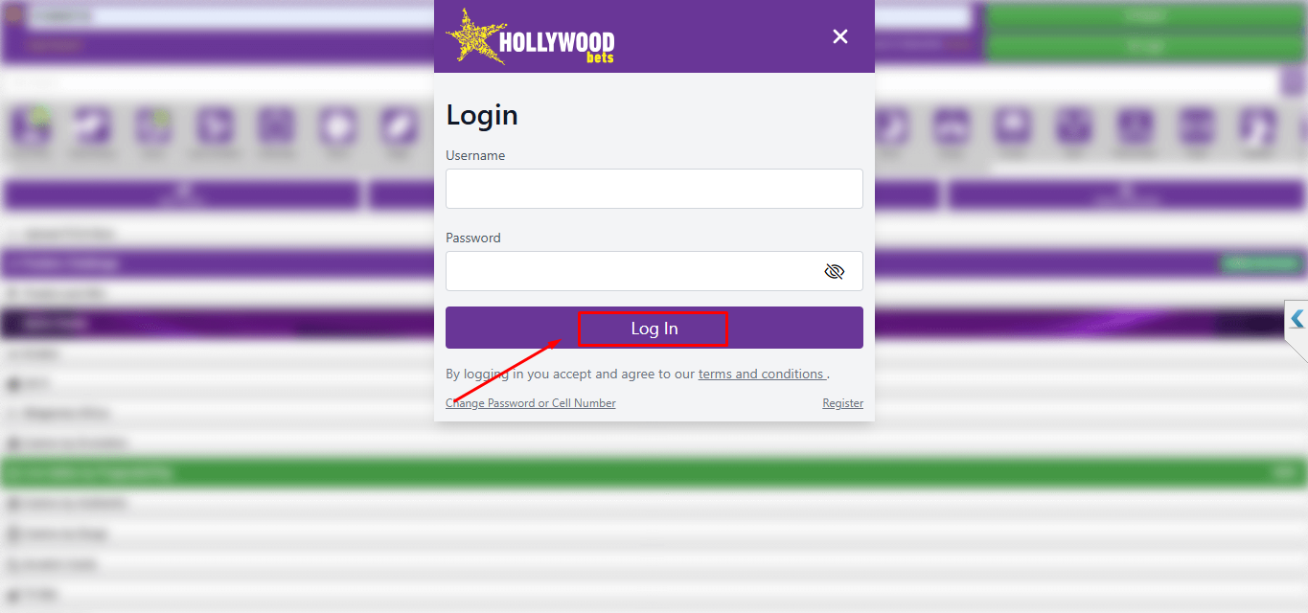Open Change Password or Cell Number link
Image resolution: width=1308 pixels, height=613 pixels.
[531, 403]
